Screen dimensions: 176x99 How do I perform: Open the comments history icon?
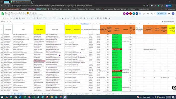148,13
